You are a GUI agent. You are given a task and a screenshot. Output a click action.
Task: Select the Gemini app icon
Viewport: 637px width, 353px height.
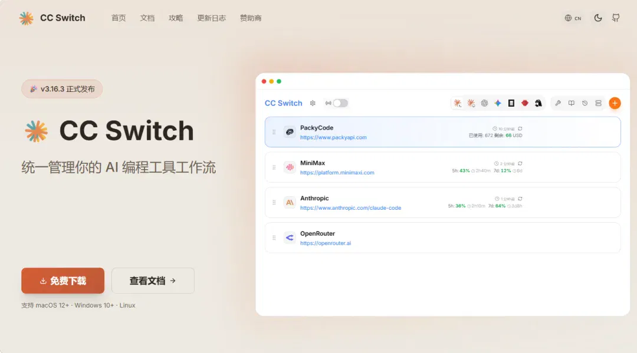tap(498, 103)
